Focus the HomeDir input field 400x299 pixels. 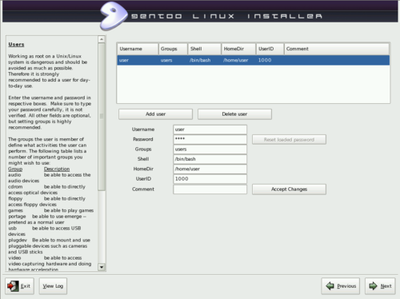tap(210, 169)
